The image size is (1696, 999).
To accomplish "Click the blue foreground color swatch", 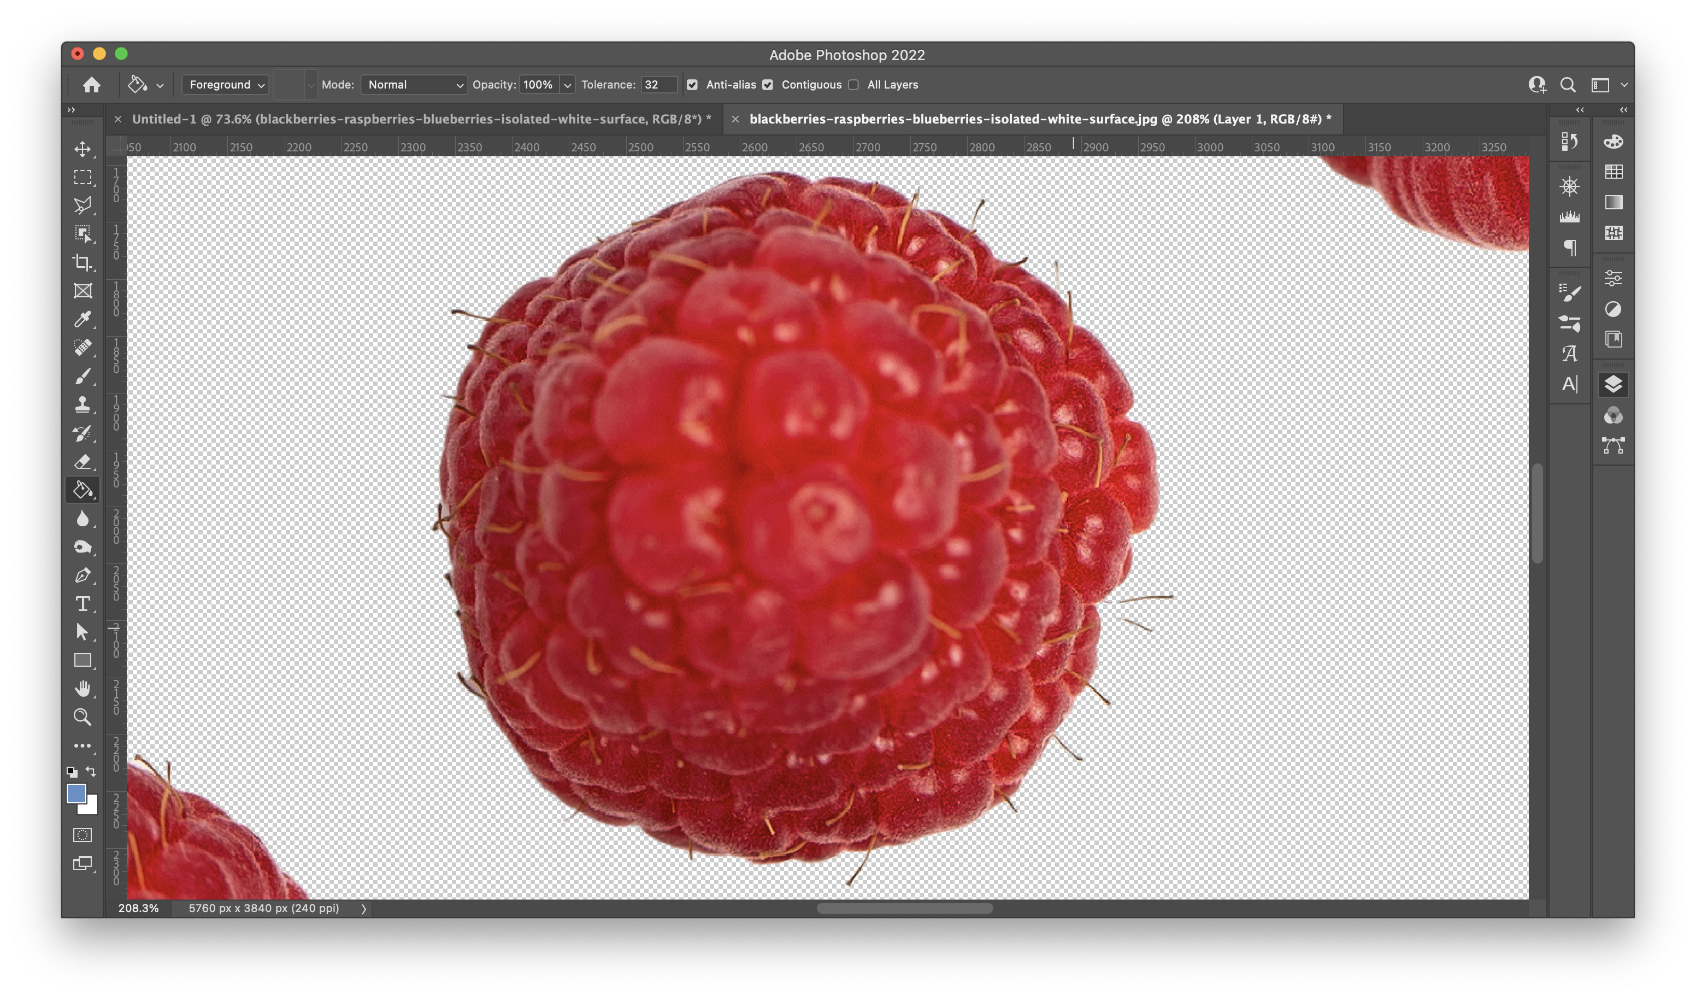I will click(x=75, y=793).
